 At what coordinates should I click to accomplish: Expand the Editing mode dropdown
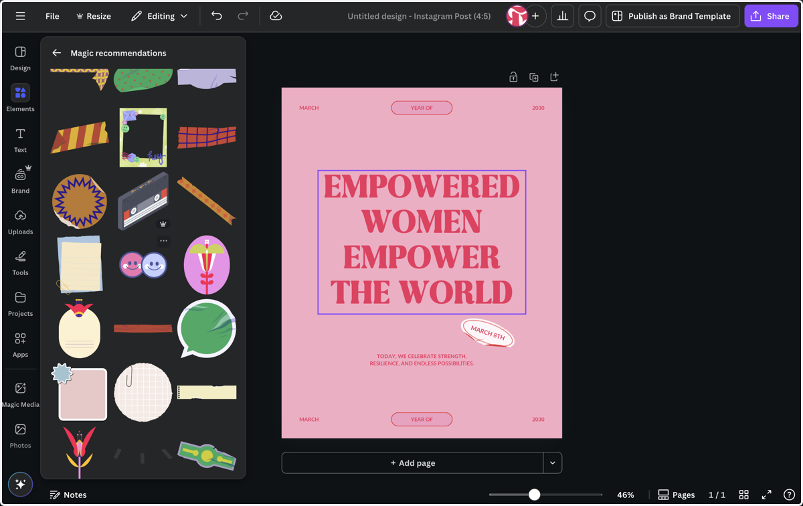click(x=159, y=16)
